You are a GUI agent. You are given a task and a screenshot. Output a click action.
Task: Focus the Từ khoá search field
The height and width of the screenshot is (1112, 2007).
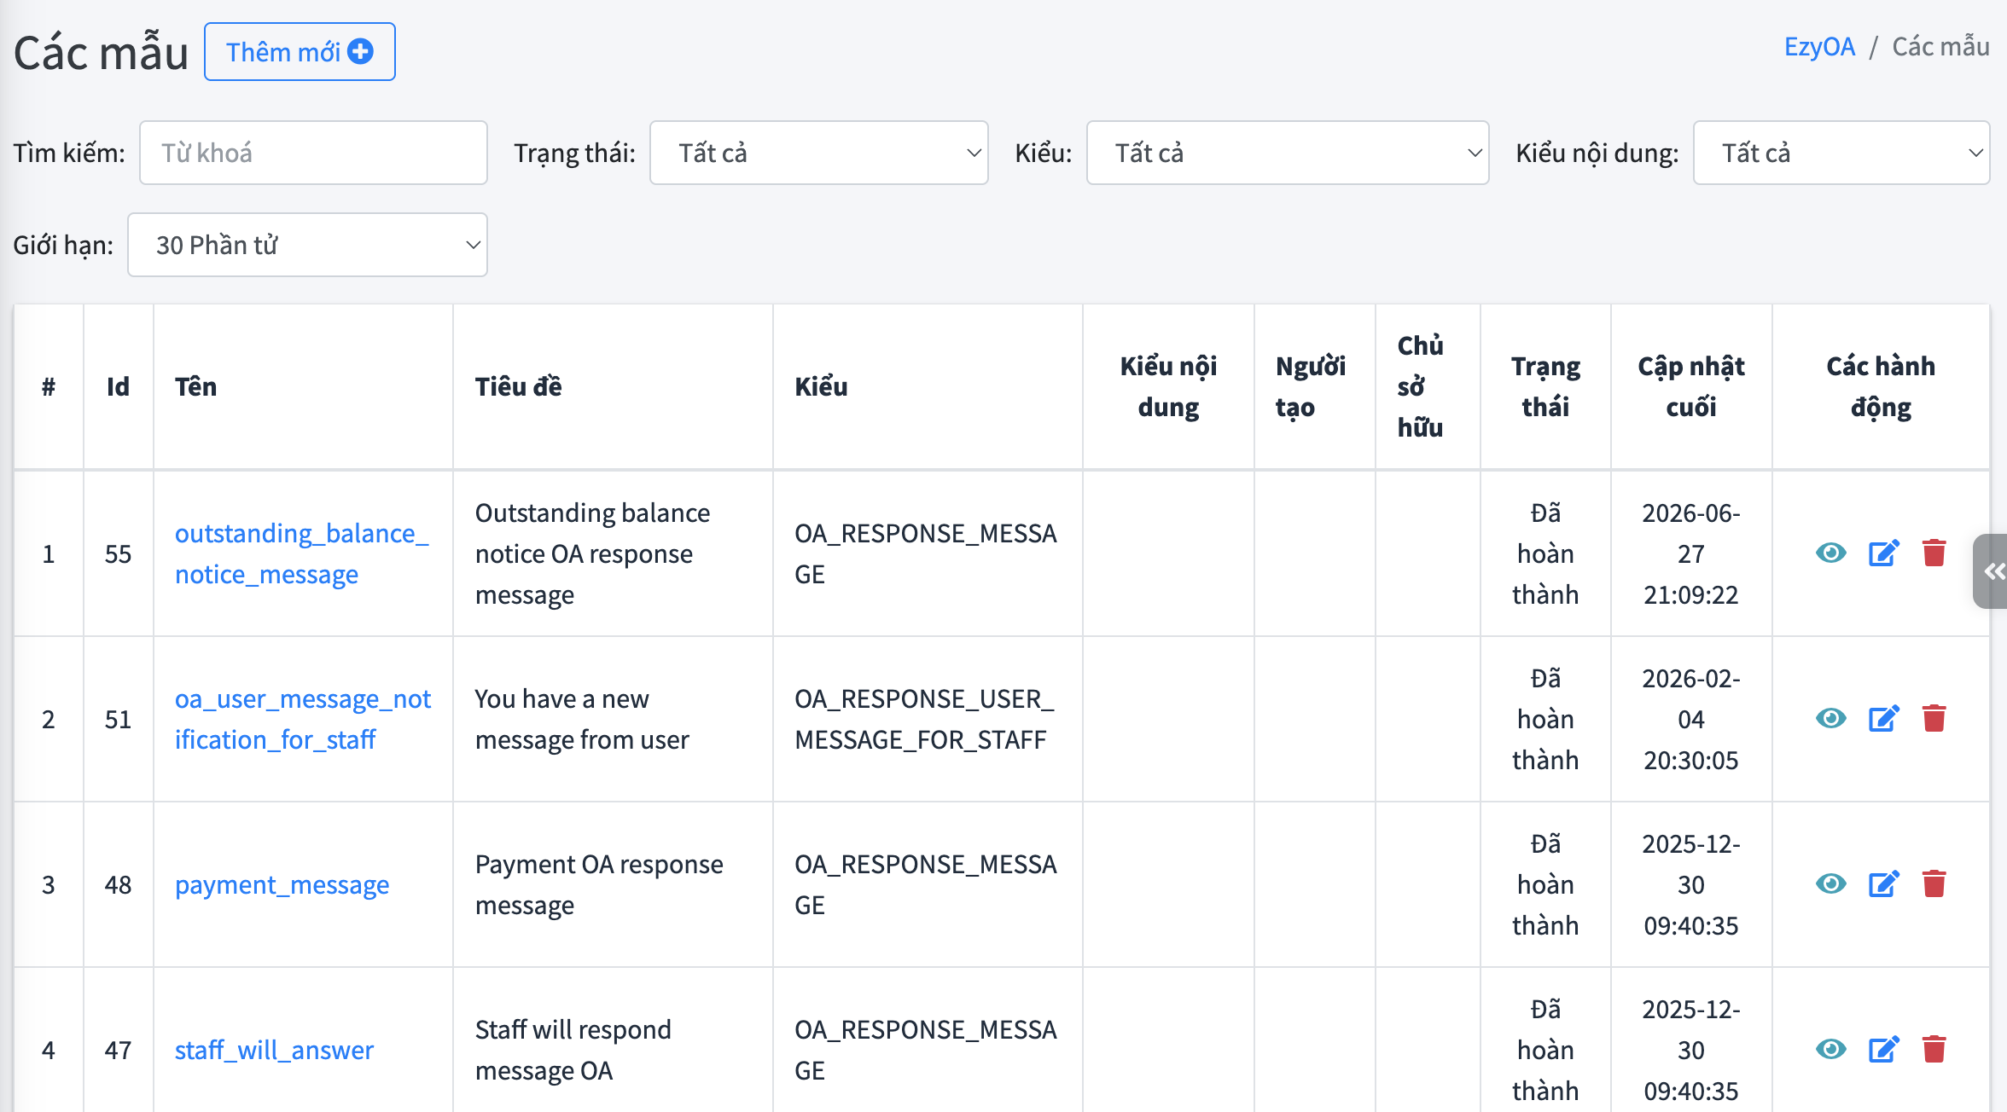pos(313,153)
